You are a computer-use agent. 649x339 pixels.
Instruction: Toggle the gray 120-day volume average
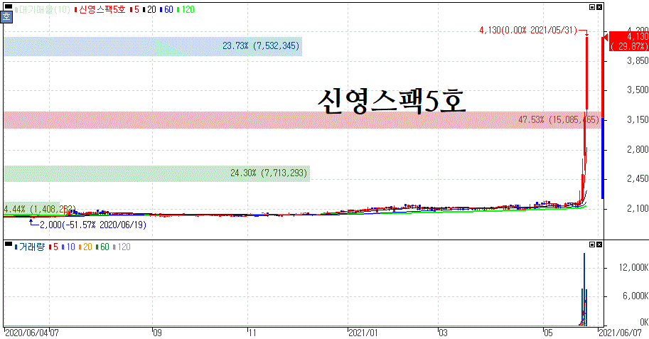122,247
